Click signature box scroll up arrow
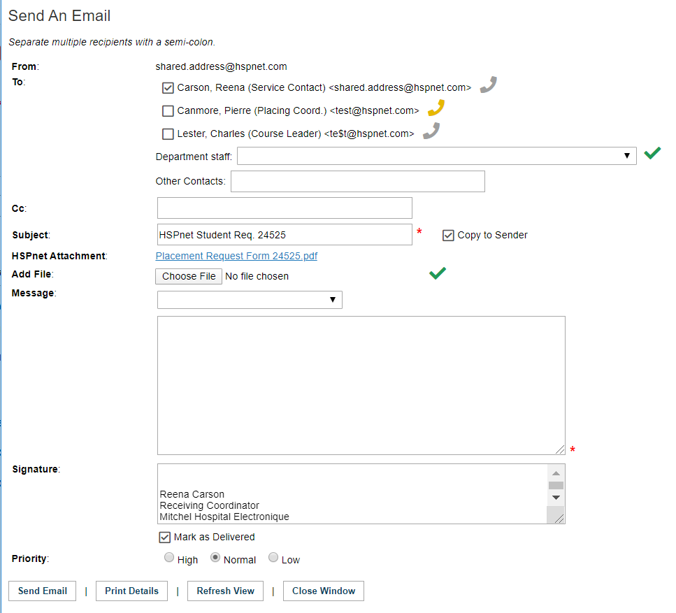This screenshot has height=613, width=676. [x=556, y=473]
